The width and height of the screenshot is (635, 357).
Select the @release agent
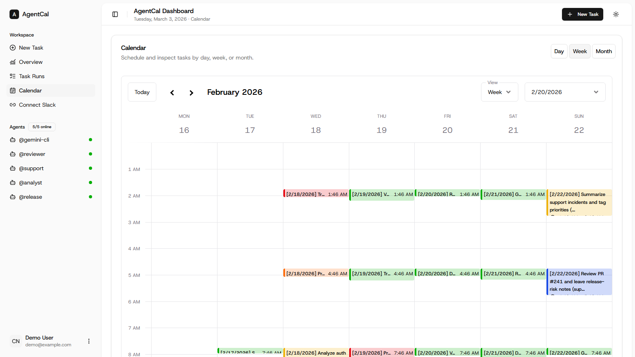[x=51, y=197]
